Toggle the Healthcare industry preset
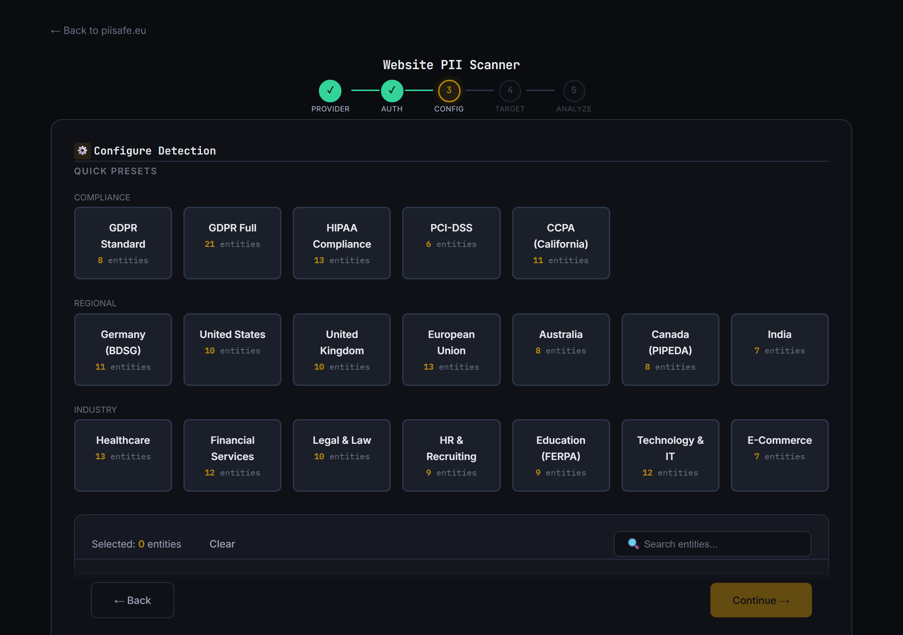The height and width of the screenshot is (635, 903). (123, 455)
